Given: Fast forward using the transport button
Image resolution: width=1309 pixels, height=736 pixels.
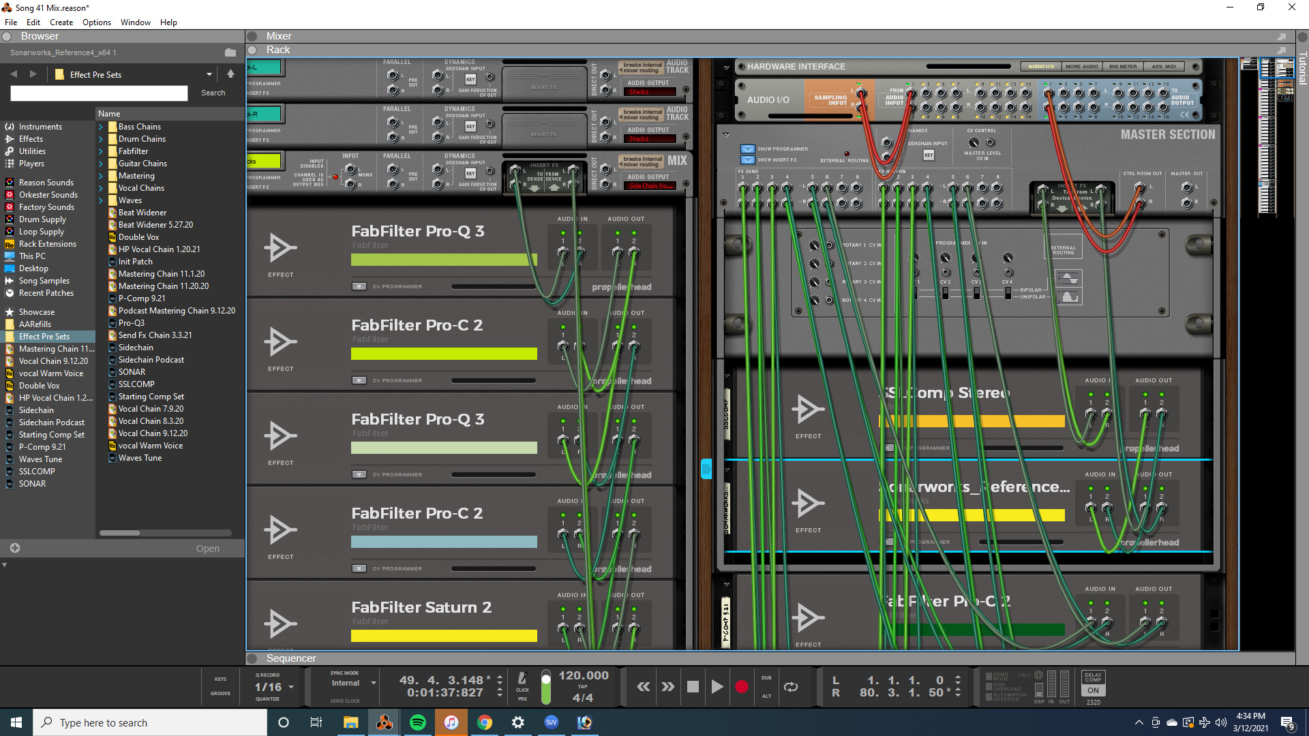Looking at the screenshot, I should [667, 687].
